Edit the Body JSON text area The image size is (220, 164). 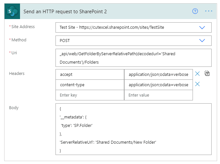coord(134,129)
